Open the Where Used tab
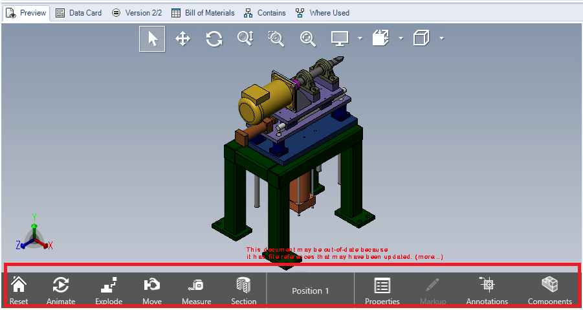Screen dimensions: 583x310 [322, 13]
